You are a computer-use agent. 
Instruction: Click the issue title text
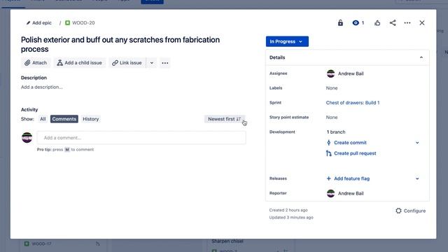[120, 44]
